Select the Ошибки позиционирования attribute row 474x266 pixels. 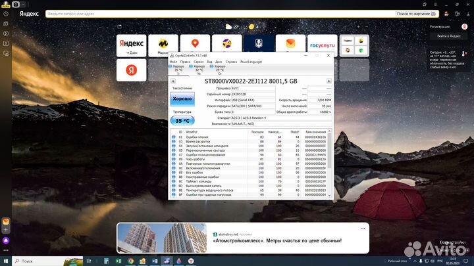pos(249,155)
